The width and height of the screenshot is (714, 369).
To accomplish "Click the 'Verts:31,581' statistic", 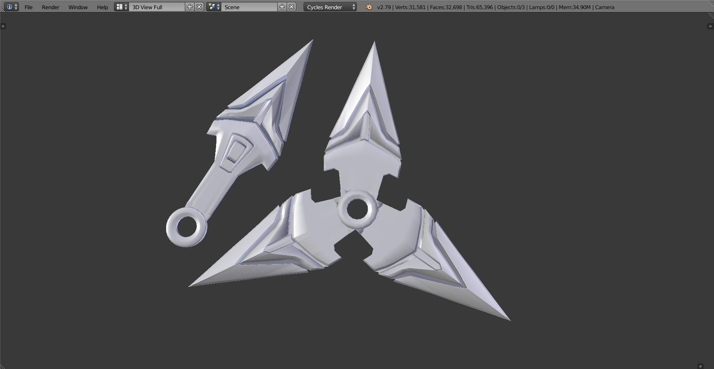I will pos(410,7).
